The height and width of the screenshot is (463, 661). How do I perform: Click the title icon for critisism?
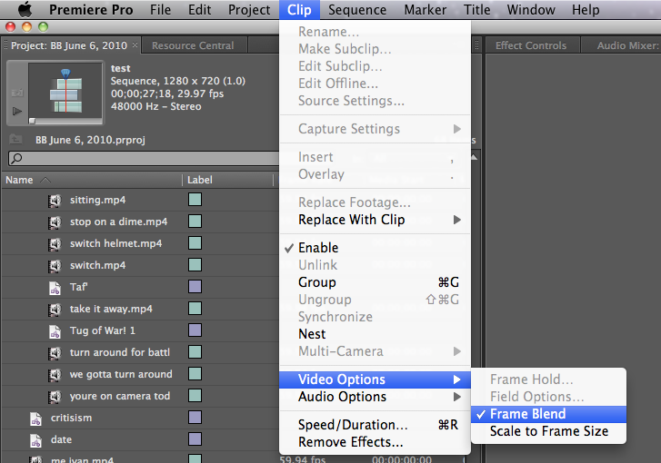[x=35, y=419]
